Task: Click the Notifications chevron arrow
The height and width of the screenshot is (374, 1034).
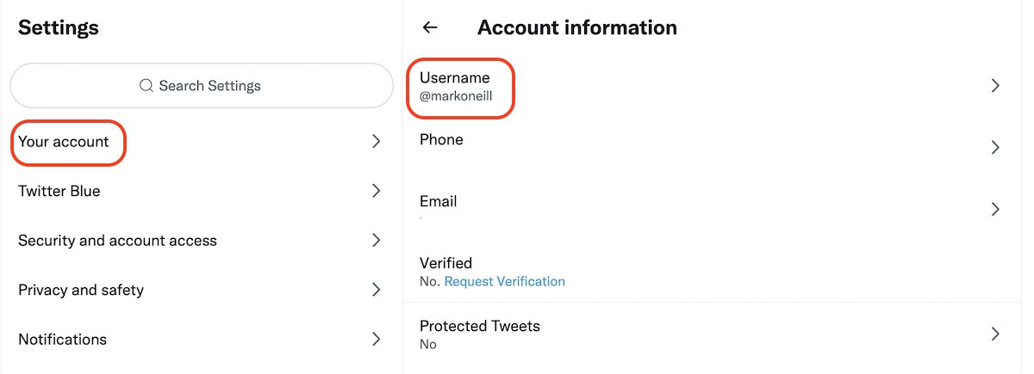Action: [x=376, y=340]
